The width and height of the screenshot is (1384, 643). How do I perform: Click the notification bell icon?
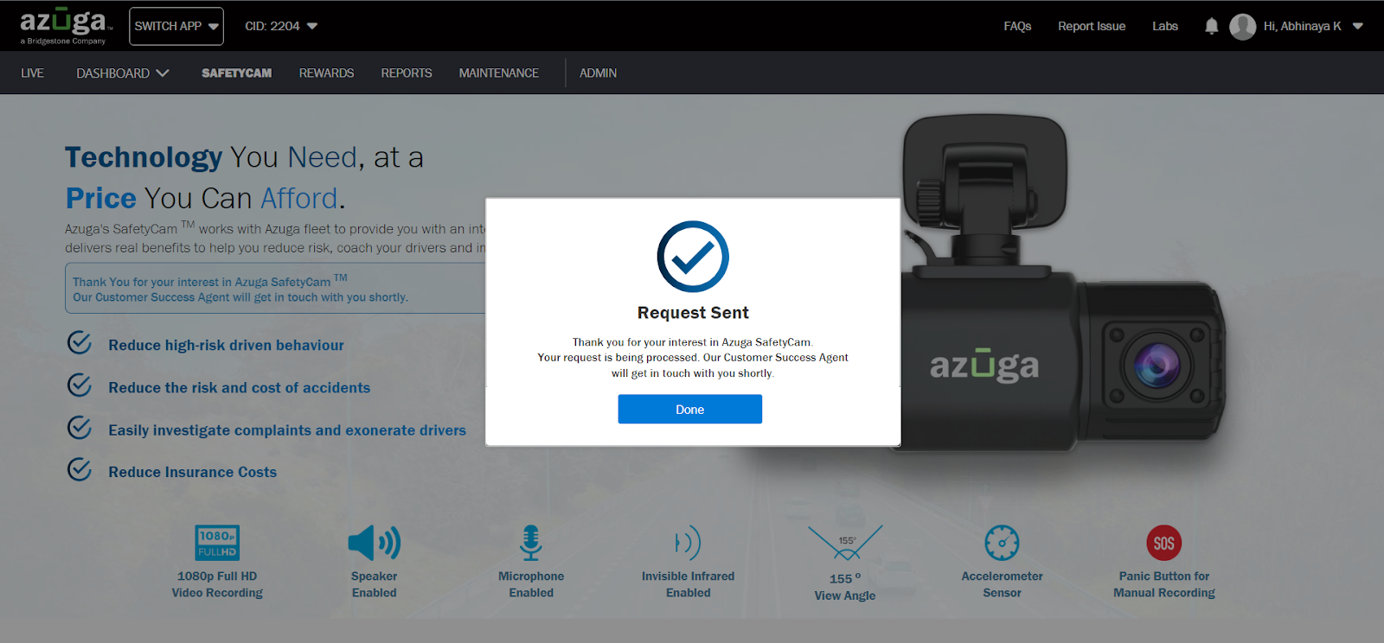pyautogui.click(x=1211, y=27)
